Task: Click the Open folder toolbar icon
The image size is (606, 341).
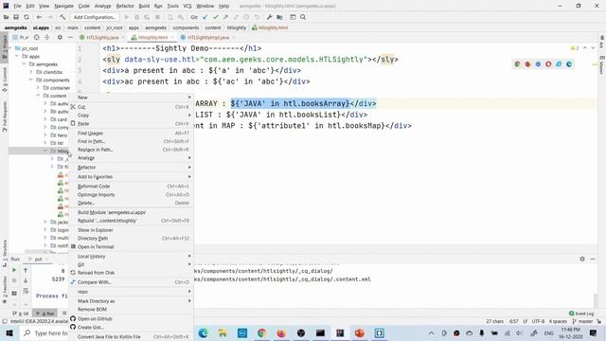Action: 7,17
